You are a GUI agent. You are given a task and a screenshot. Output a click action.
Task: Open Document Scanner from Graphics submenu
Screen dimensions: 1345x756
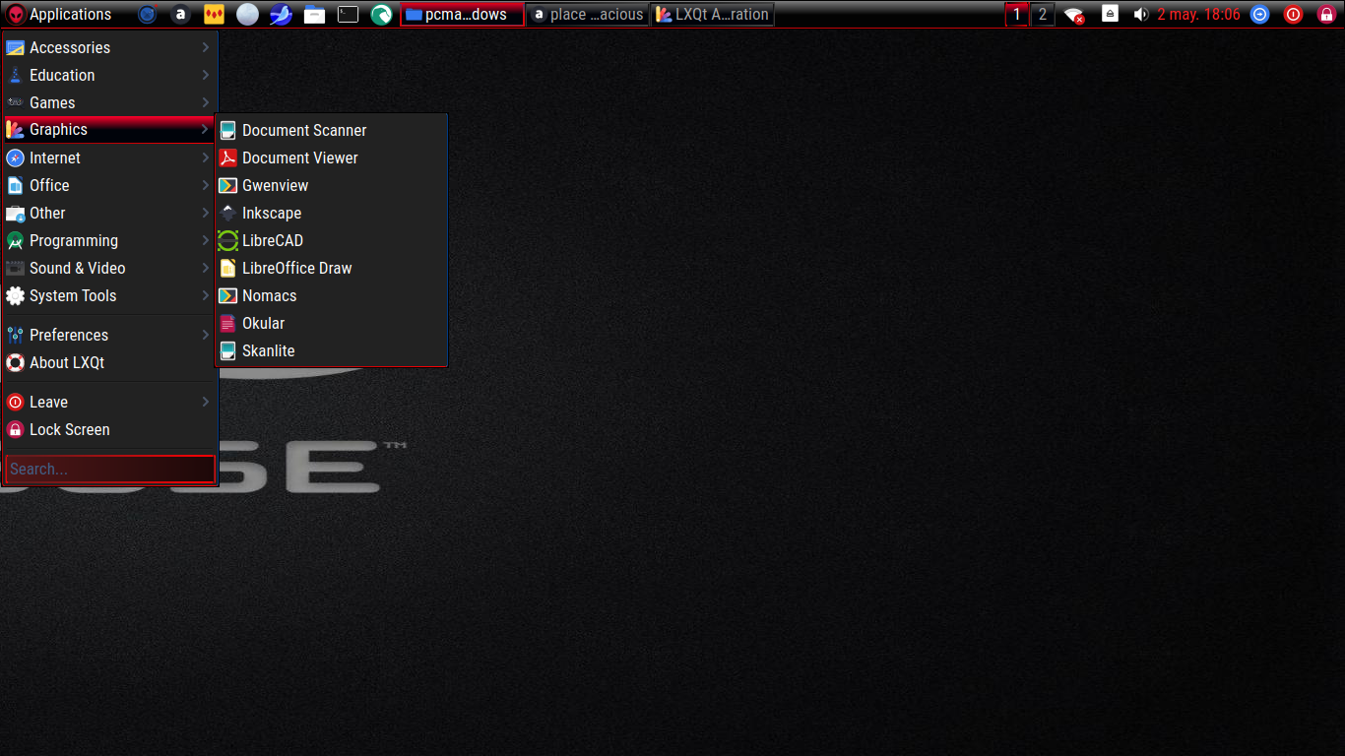[x=331, y=130]
